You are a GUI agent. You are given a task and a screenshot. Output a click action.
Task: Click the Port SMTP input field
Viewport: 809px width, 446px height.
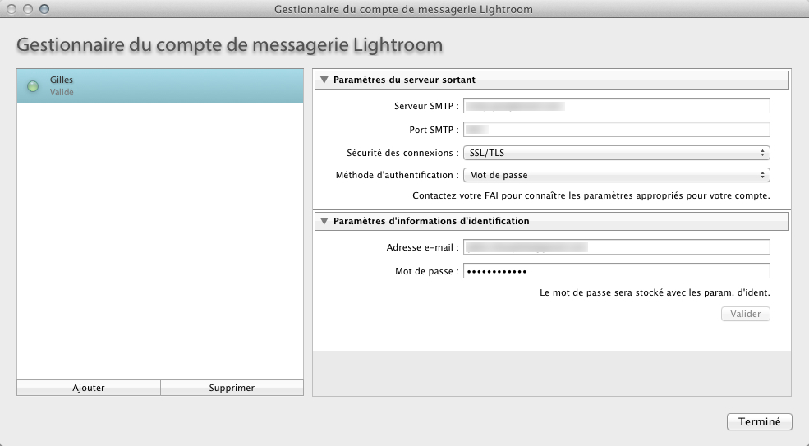pos(617,130)
